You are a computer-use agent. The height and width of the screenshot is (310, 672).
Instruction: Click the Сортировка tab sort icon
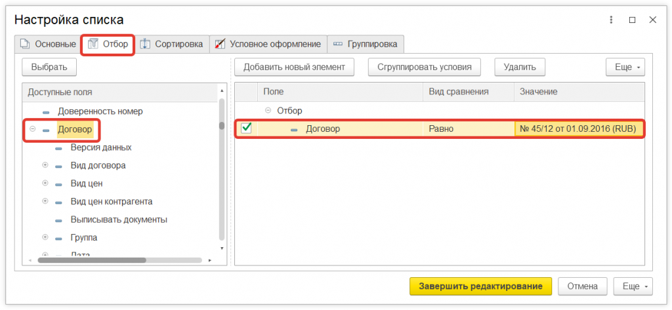tap(145, 45)
